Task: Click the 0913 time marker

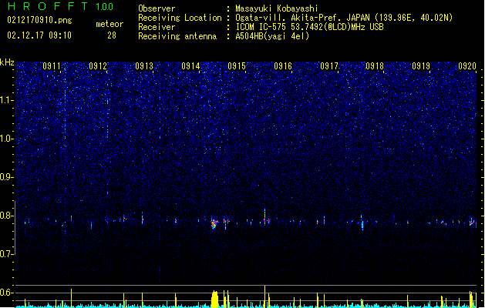Action: 144,66
